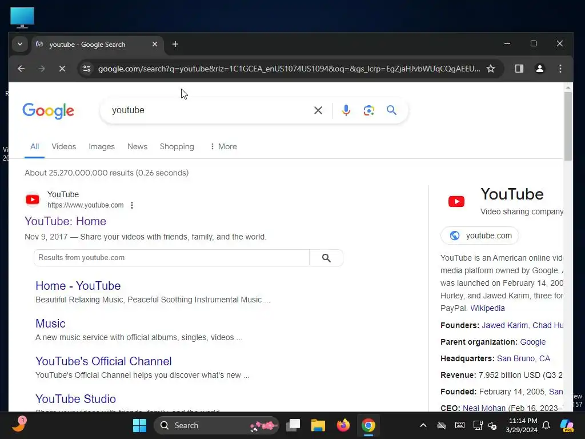The image size is (585, 439).
Task: Close the youtube - Google Search tab
Action: pos(155,45)
